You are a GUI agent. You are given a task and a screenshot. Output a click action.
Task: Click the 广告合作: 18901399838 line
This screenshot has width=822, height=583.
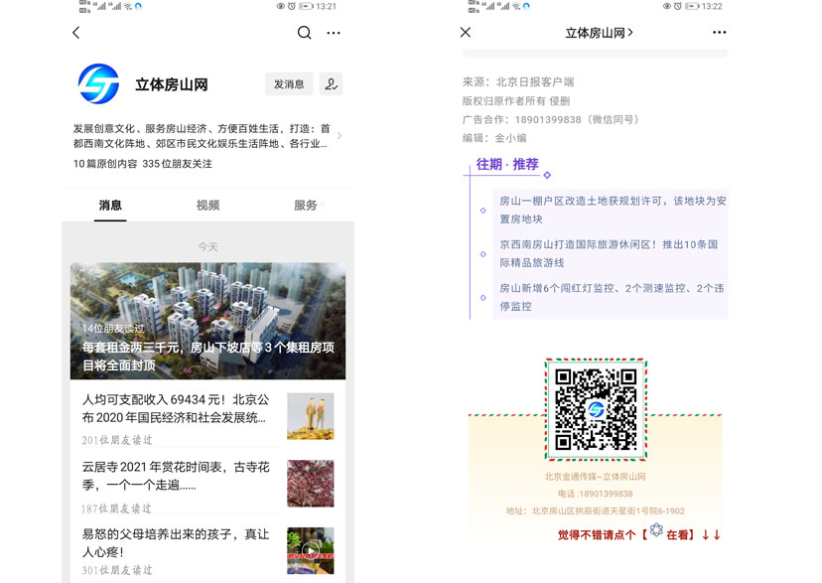click(x=550, y=119)
